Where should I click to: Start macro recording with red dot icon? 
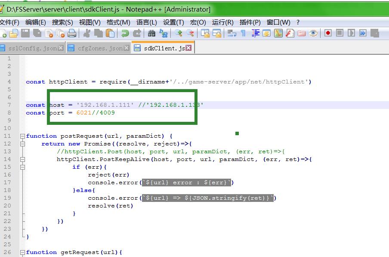coord(328,33)
